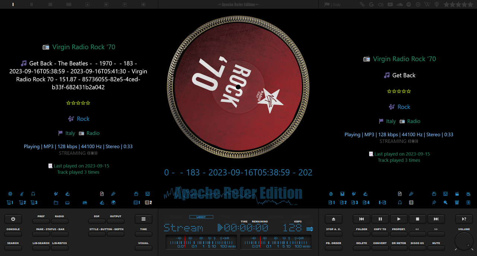Click the SoundCloud icon in top bar
477x256 pixels.
click(399, 4)
